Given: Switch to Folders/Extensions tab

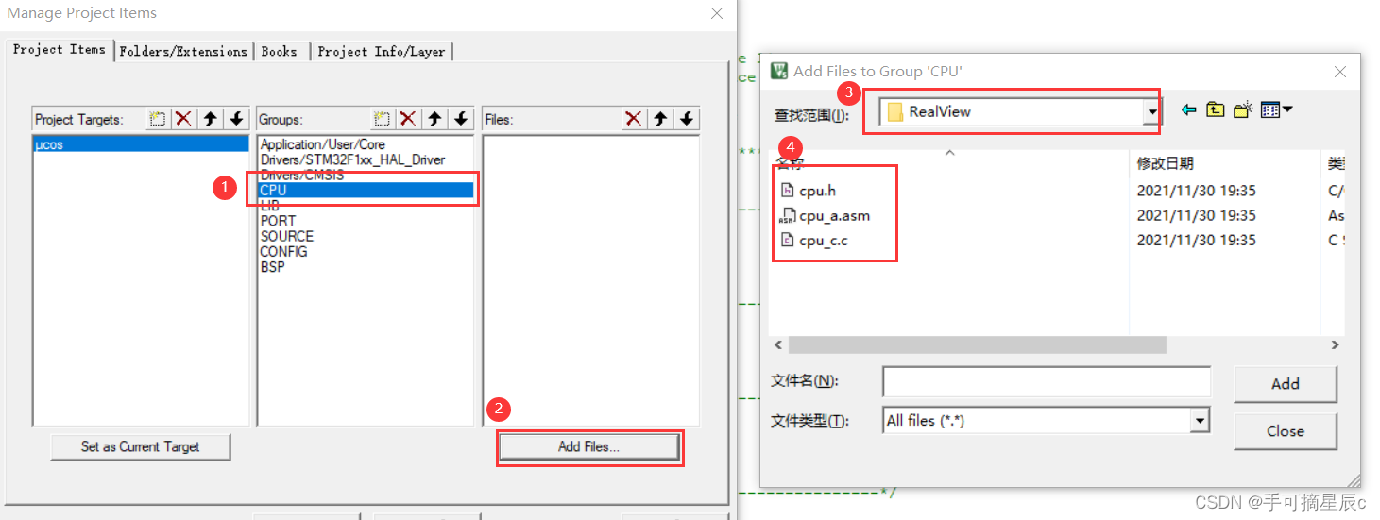Looking at the screenshot, I should click(183, 52).
